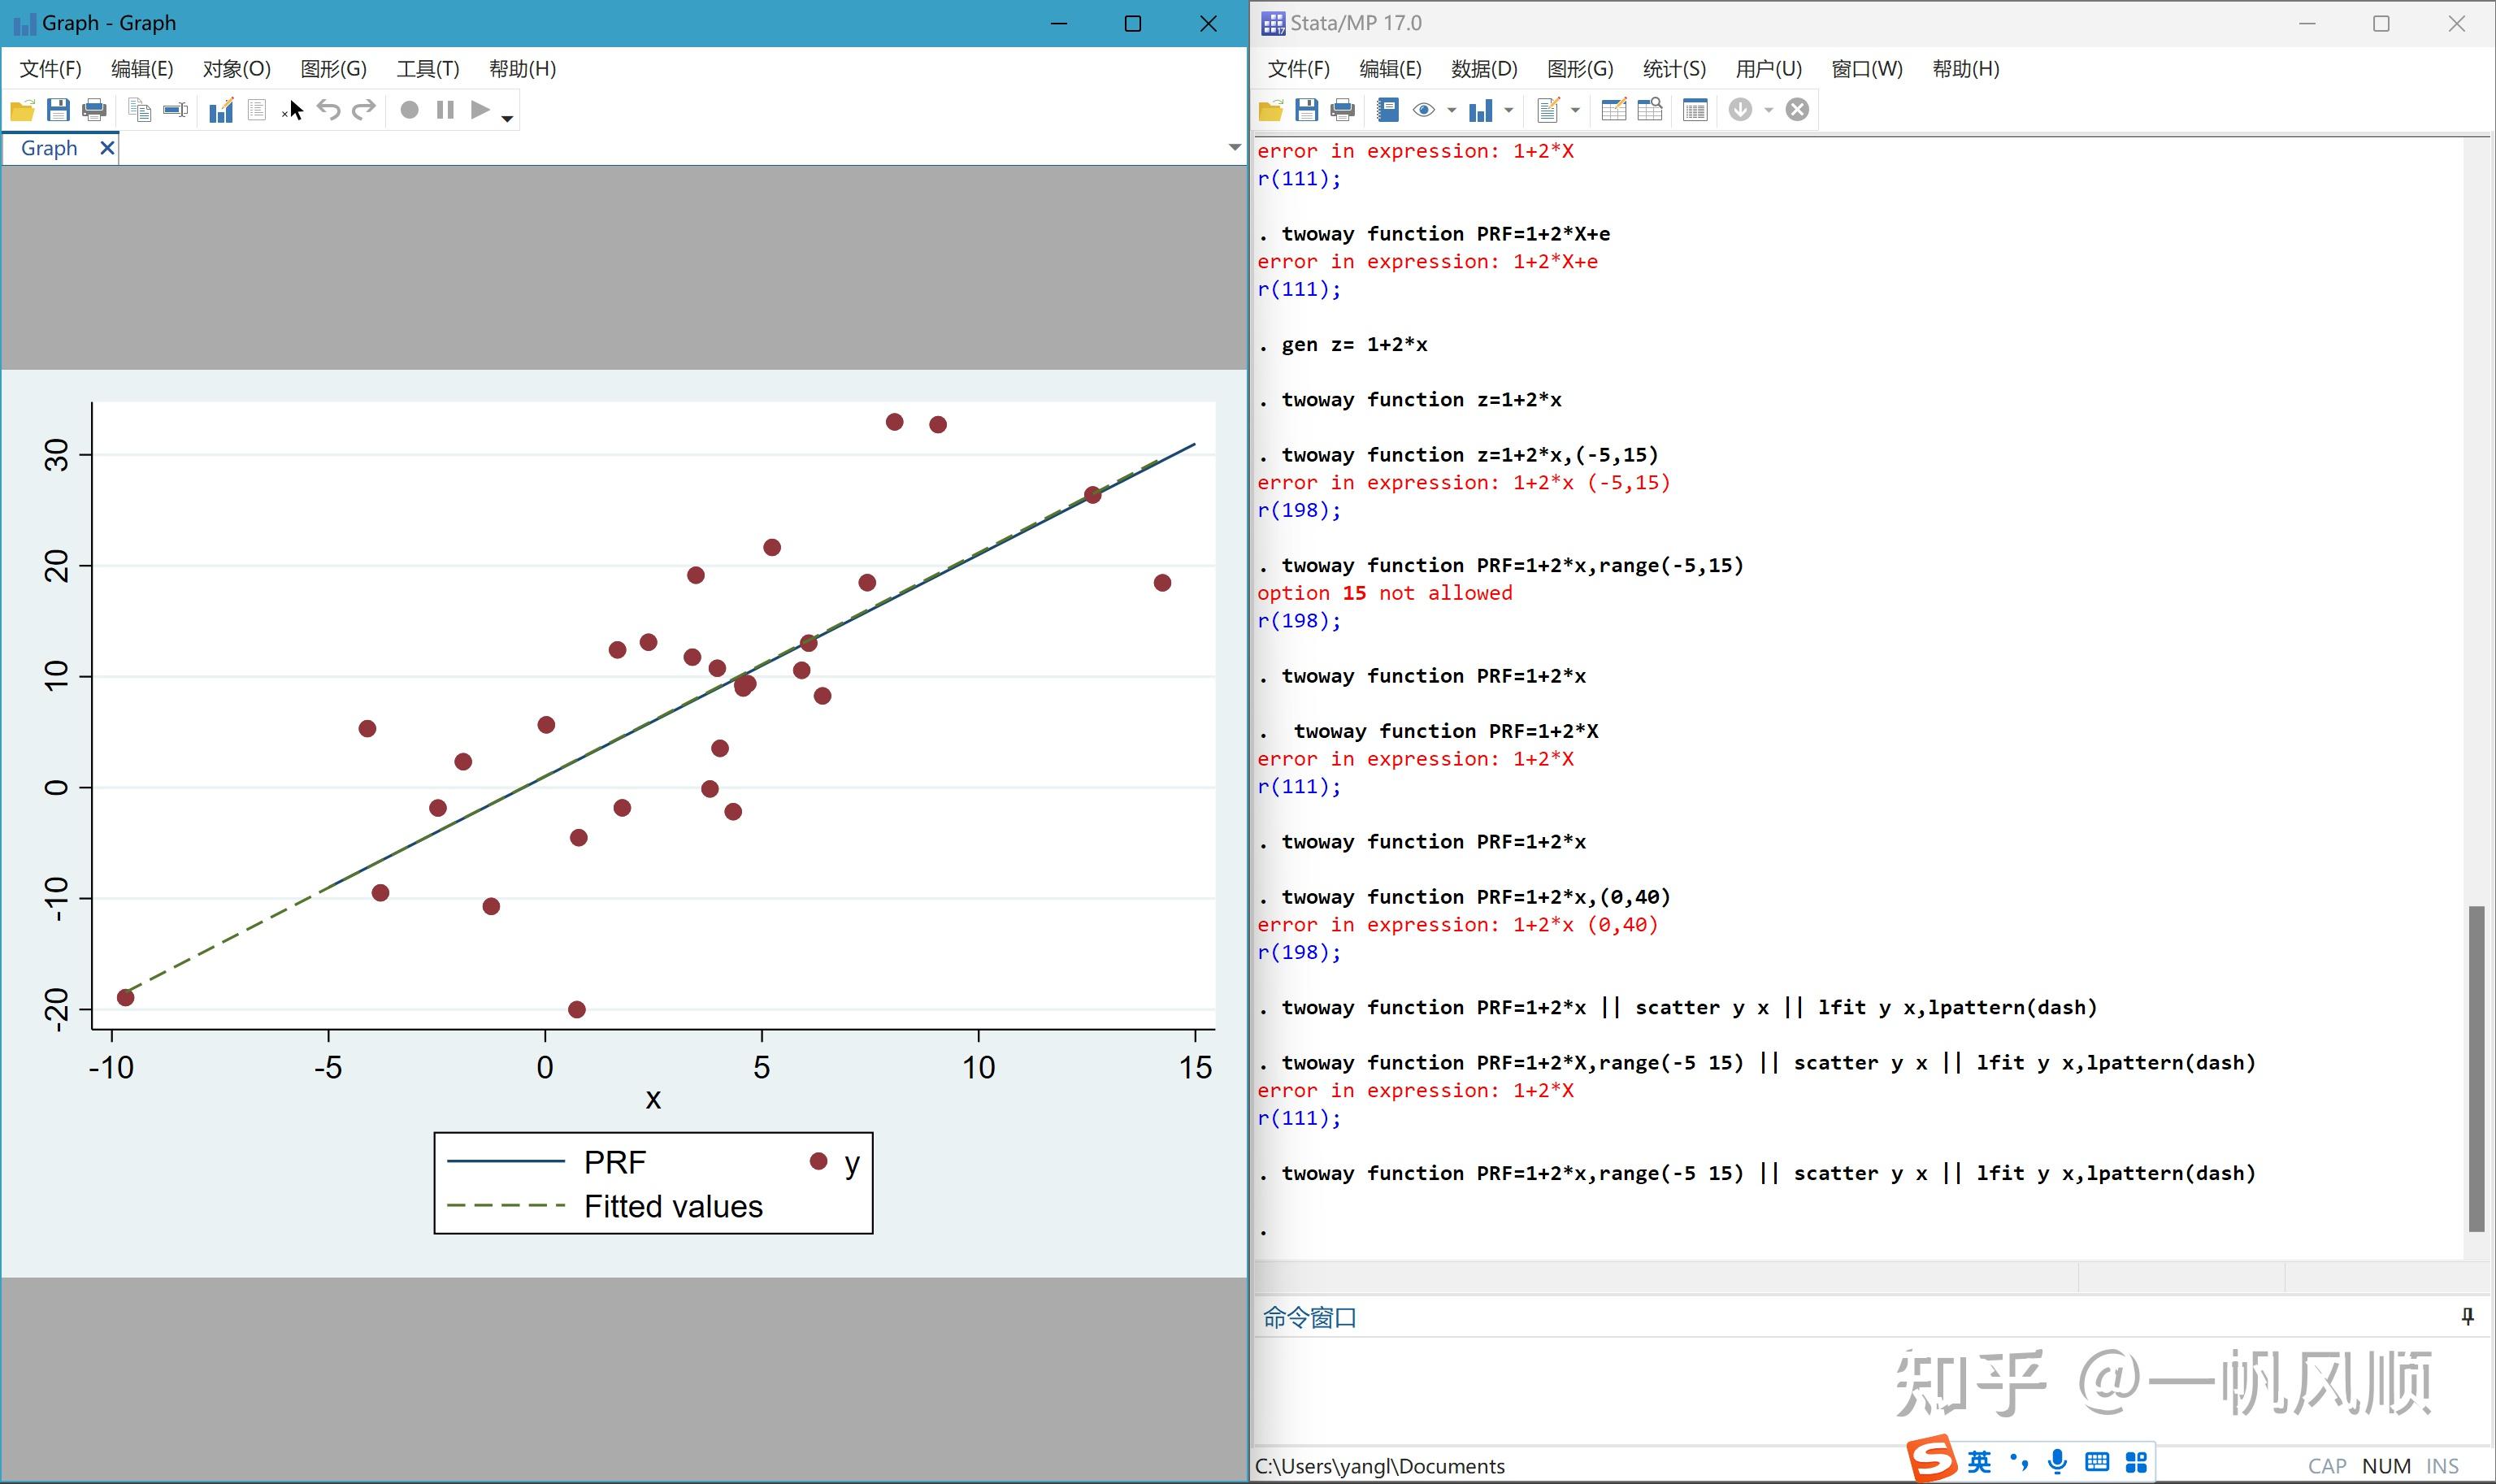Click the working directory path in status bar
Screen dimensions: 2496x1484
coord(1380,1466)
